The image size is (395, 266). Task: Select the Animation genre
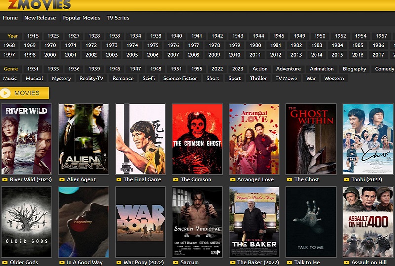coord(321,69)
